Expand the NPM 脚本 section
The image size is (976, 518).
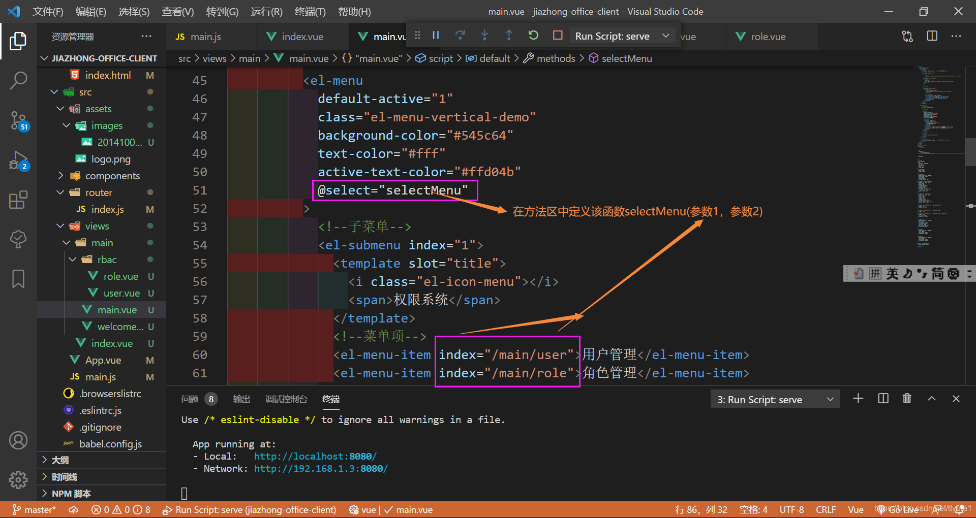click(71, 494)
